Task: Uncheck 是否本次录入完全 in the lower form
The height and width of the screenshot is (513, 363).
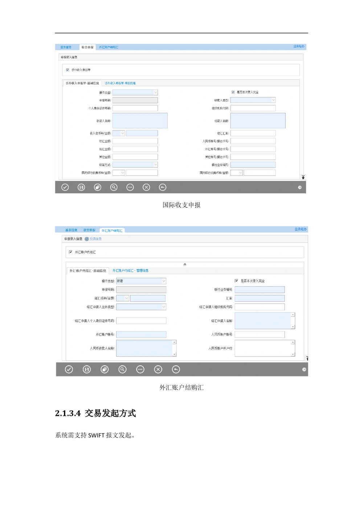Action: tap(237, 281)
